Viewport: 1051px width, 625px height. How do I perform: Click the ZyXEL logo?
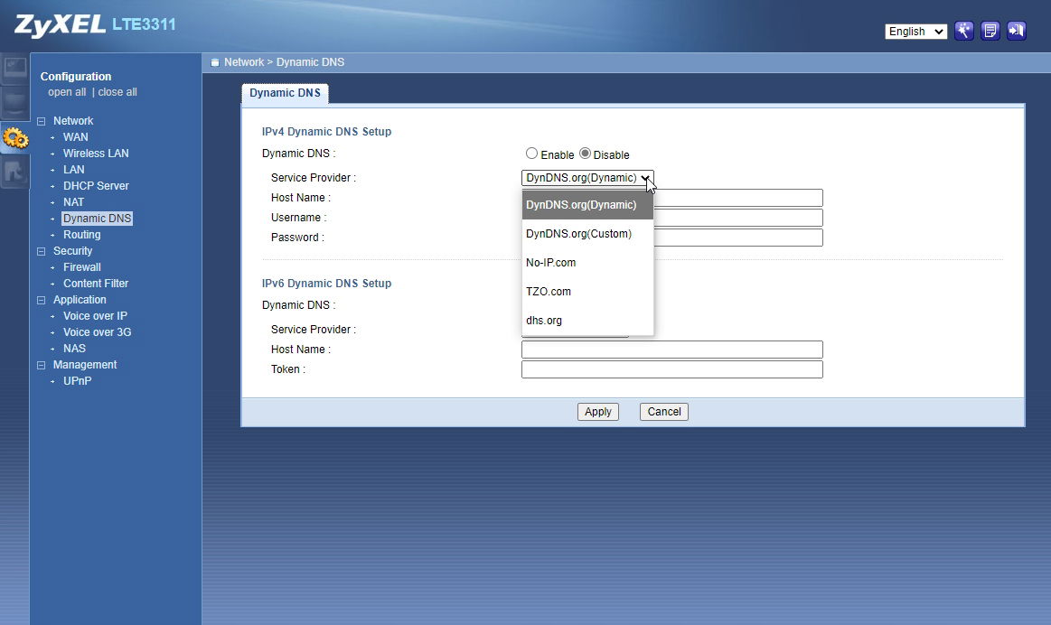58,24
